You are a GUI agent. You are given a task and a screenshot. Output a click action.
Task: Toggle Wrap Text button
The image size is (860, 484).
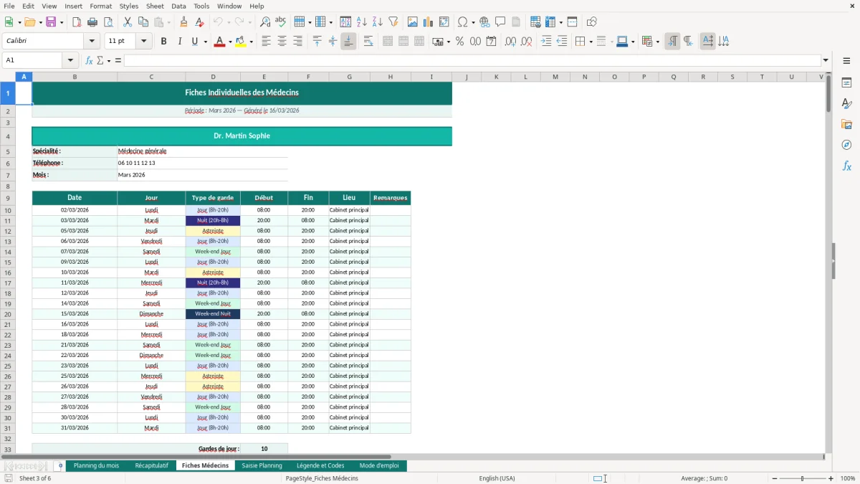pyautogui.click(x=368, y=42)
